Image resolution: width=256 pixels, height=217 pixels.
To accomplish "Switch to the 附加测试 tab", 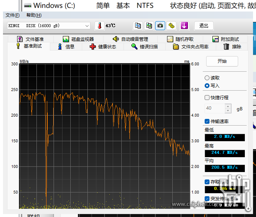I will coord(225,39).
